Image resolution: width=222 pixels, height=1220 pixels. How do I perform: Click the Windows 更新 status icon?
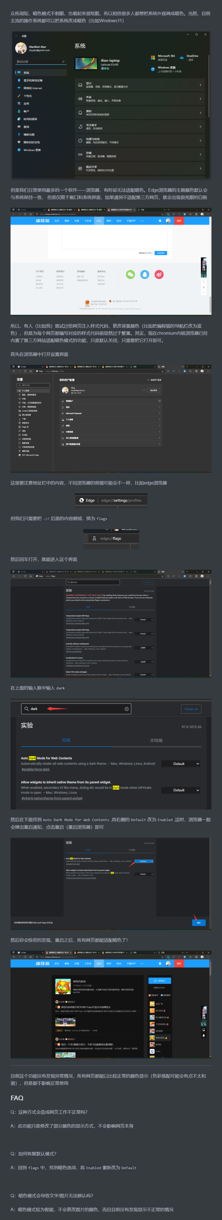[x=153, y=69]
